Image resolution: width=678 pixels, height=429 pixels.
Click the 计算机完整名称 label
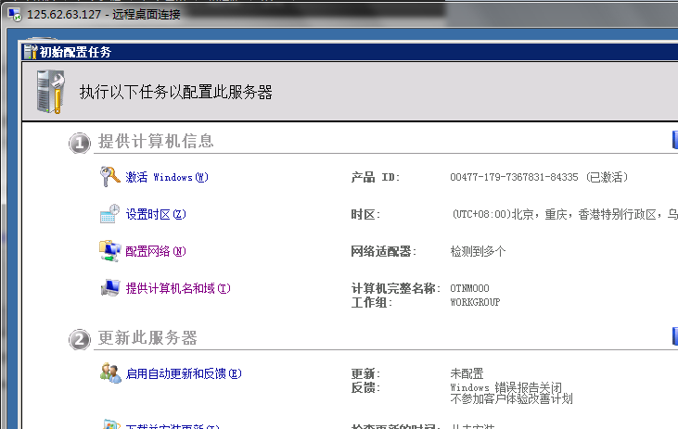(395, 288)
